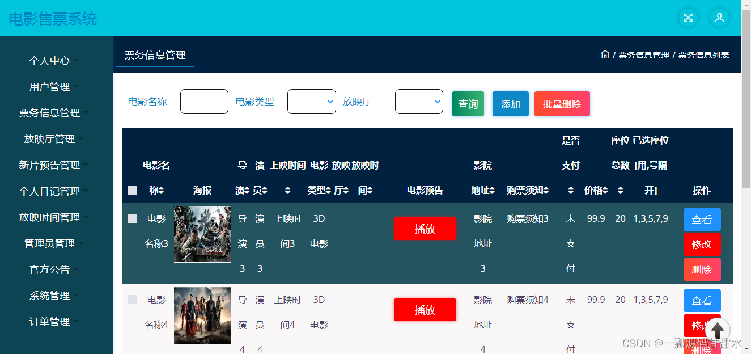Click 购票须知4 cell text

coord(528,300)
